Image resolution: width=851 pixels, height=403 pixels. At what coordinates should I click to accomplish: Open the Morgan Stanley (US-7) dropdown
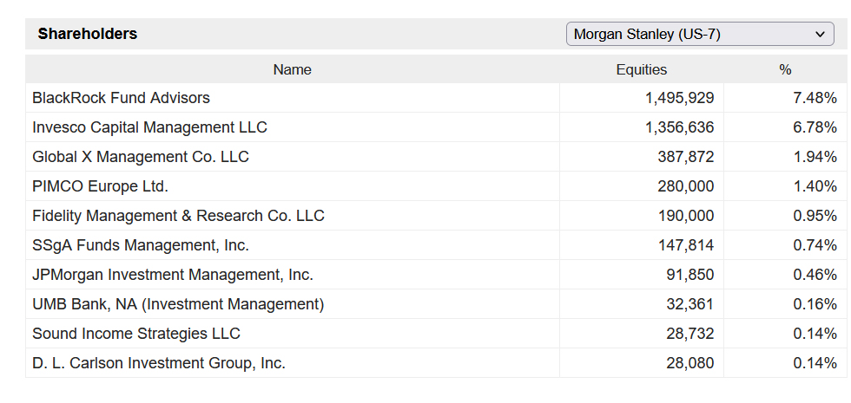(x=699, y=35)
